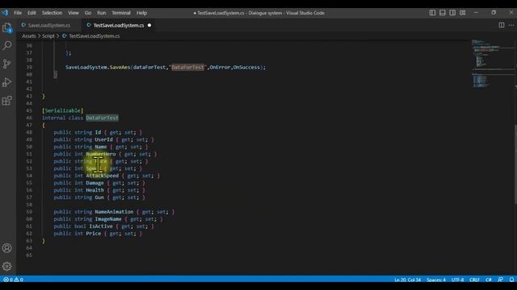
Task: Open the Terminal menu
Action: click(x=121, y=13)
